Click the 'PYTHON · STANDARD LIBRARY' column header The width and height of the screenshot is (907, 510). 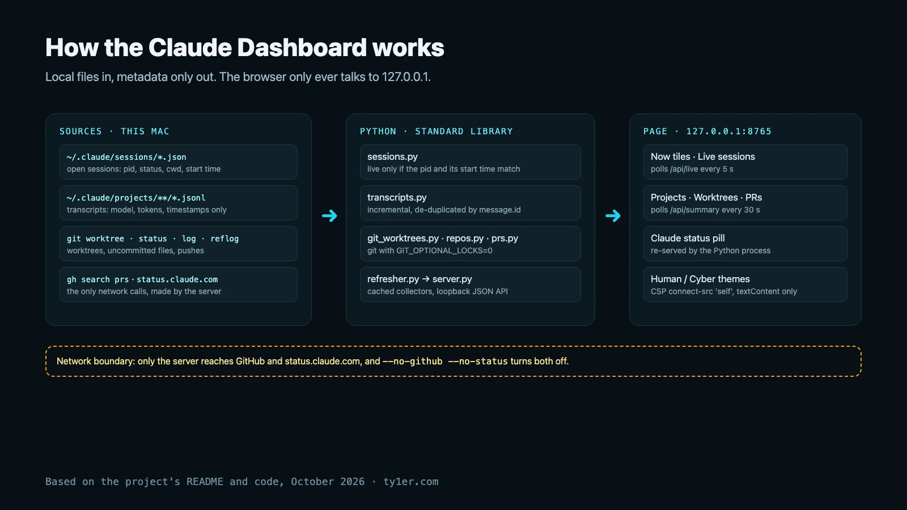436,131
